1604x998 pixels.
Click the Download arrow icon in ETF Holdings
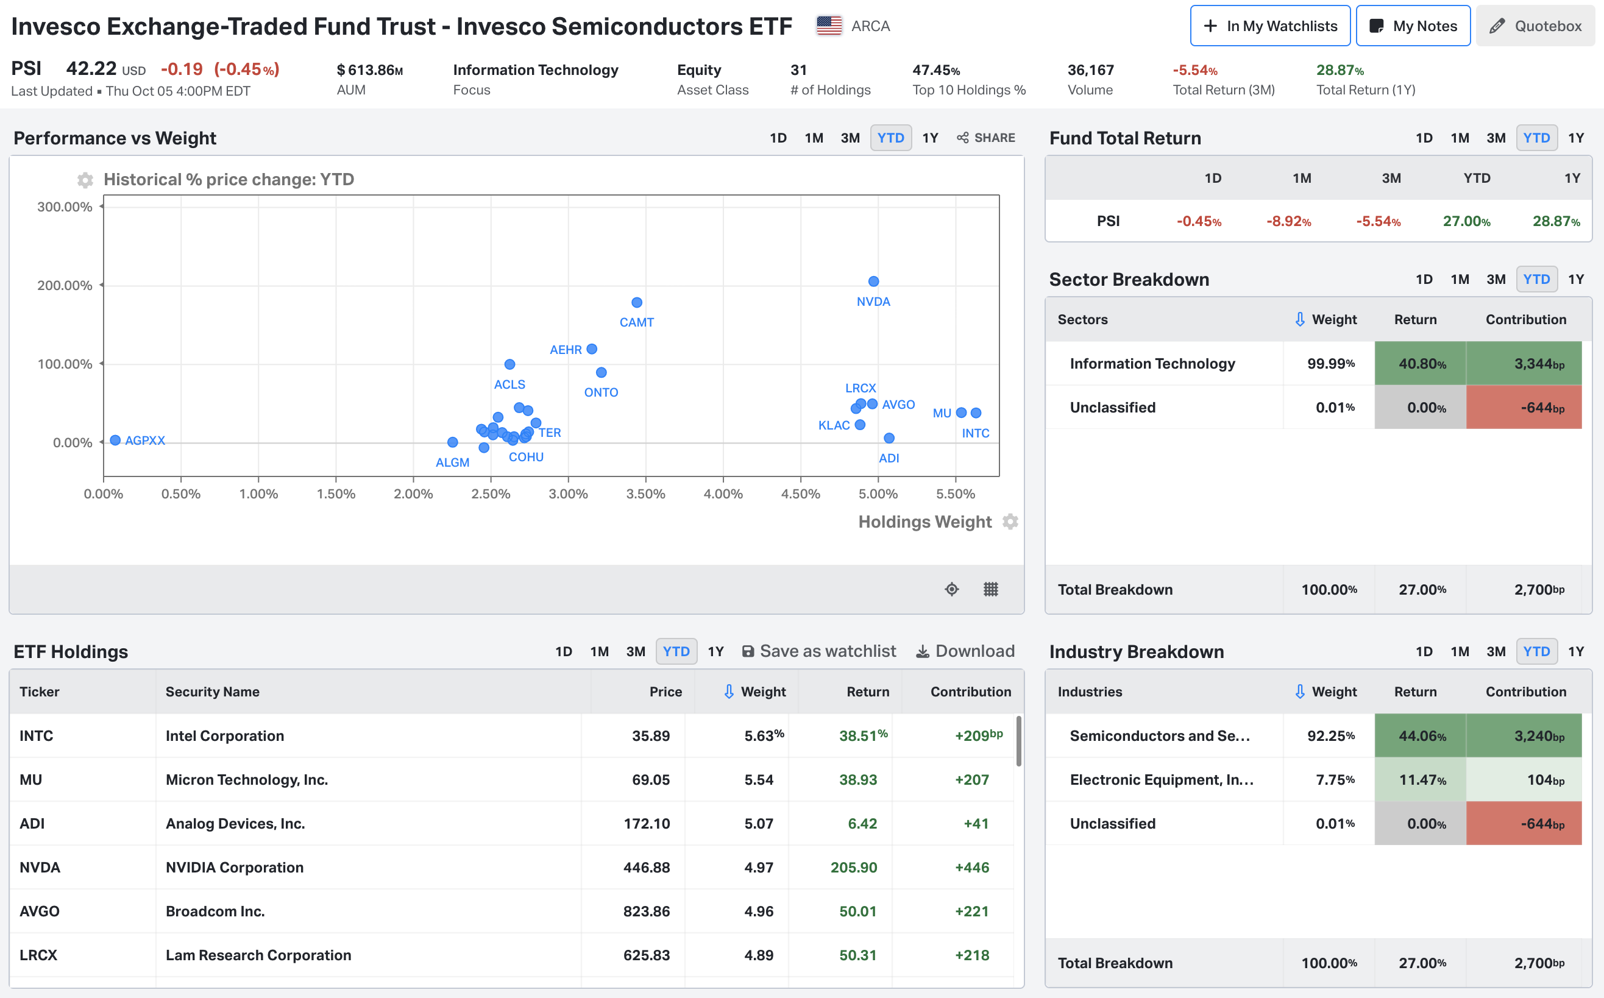922,651
